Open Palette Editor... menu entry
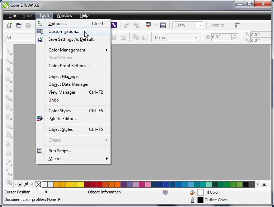Screen dimensions: 274x207 (x=73, y=119)
